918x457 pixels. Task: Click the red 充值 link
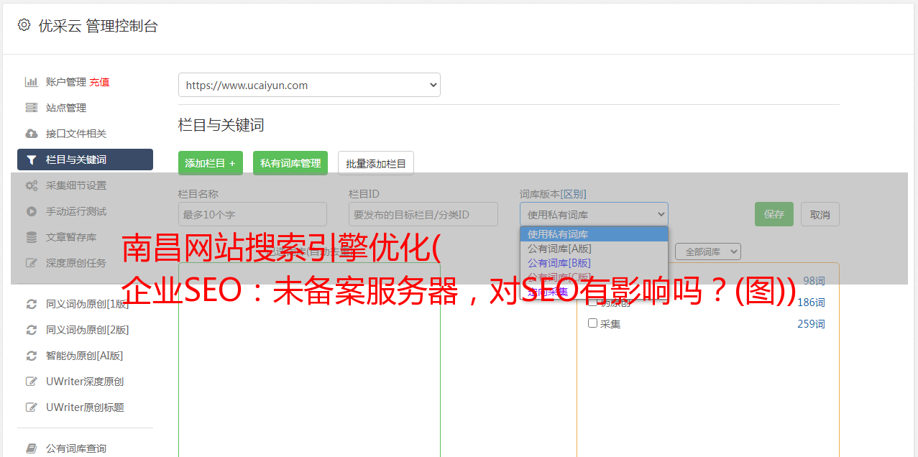(99, 82)
